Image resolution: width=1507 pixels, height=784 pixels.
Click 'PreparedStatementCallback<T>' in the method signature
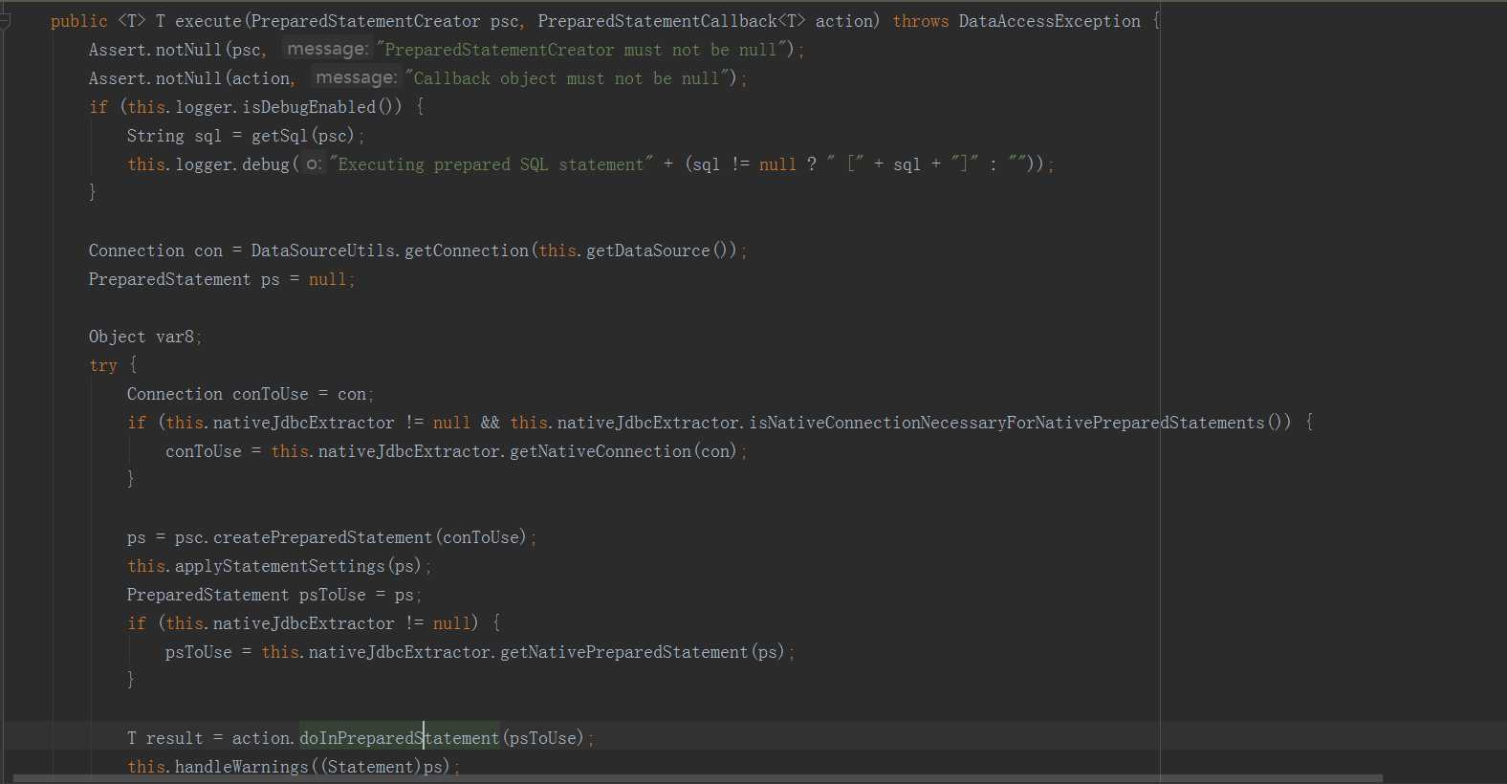point(671,21)
